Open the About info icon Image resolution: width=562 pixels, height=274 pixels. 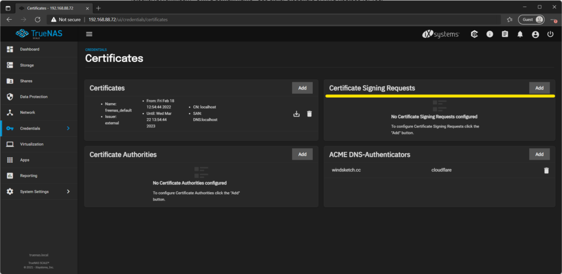490,34
